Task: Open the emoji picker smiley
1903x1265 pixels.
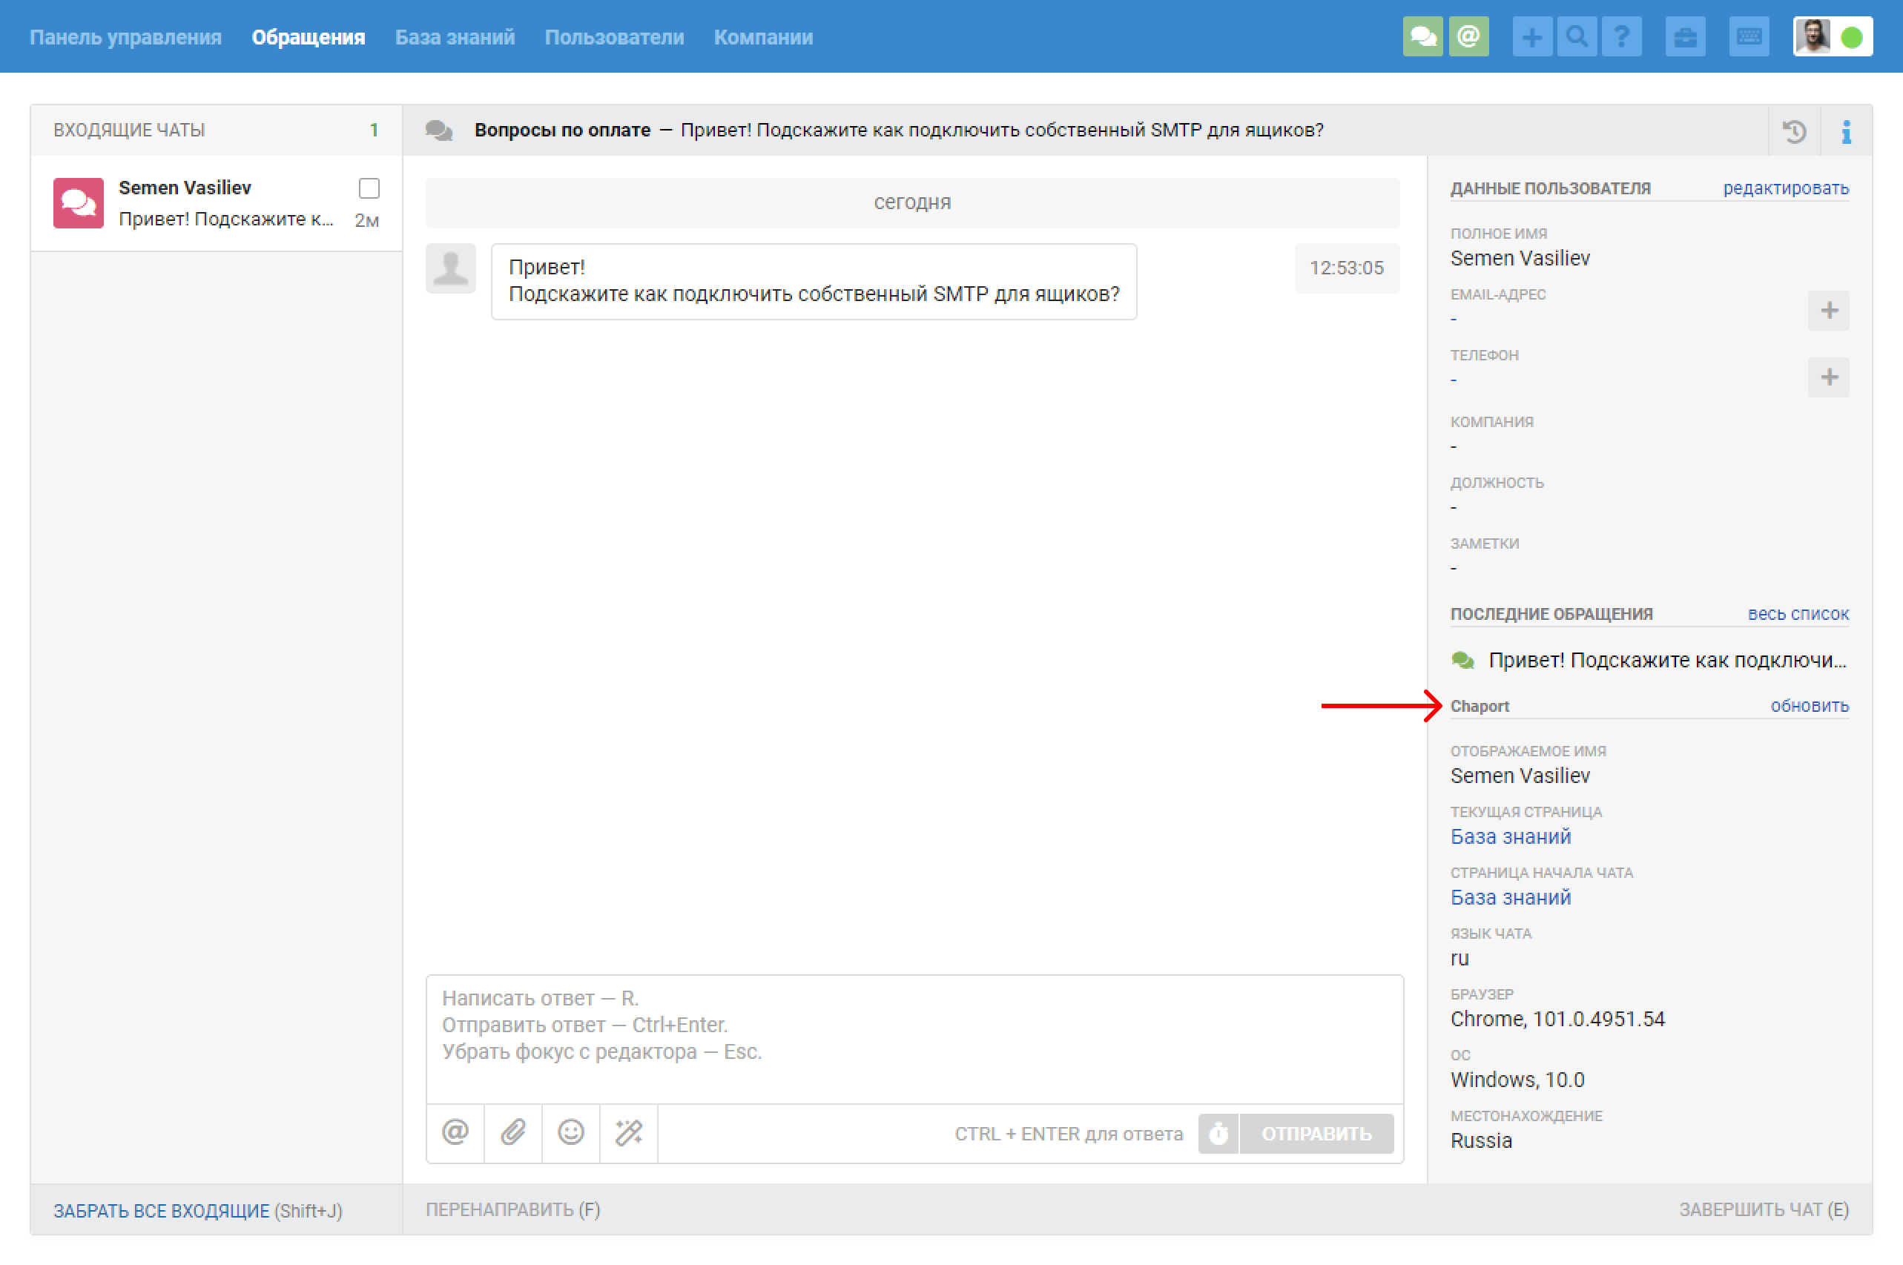Action: click(570, 1133)
